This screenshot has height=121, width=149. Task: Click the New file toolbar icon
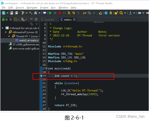point(4,13)
